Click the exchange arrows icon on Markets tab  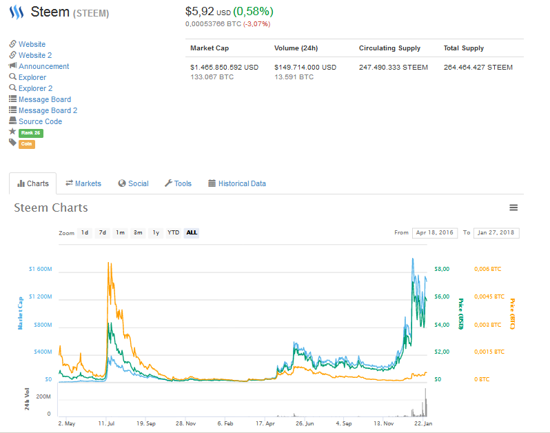[69, 183]
